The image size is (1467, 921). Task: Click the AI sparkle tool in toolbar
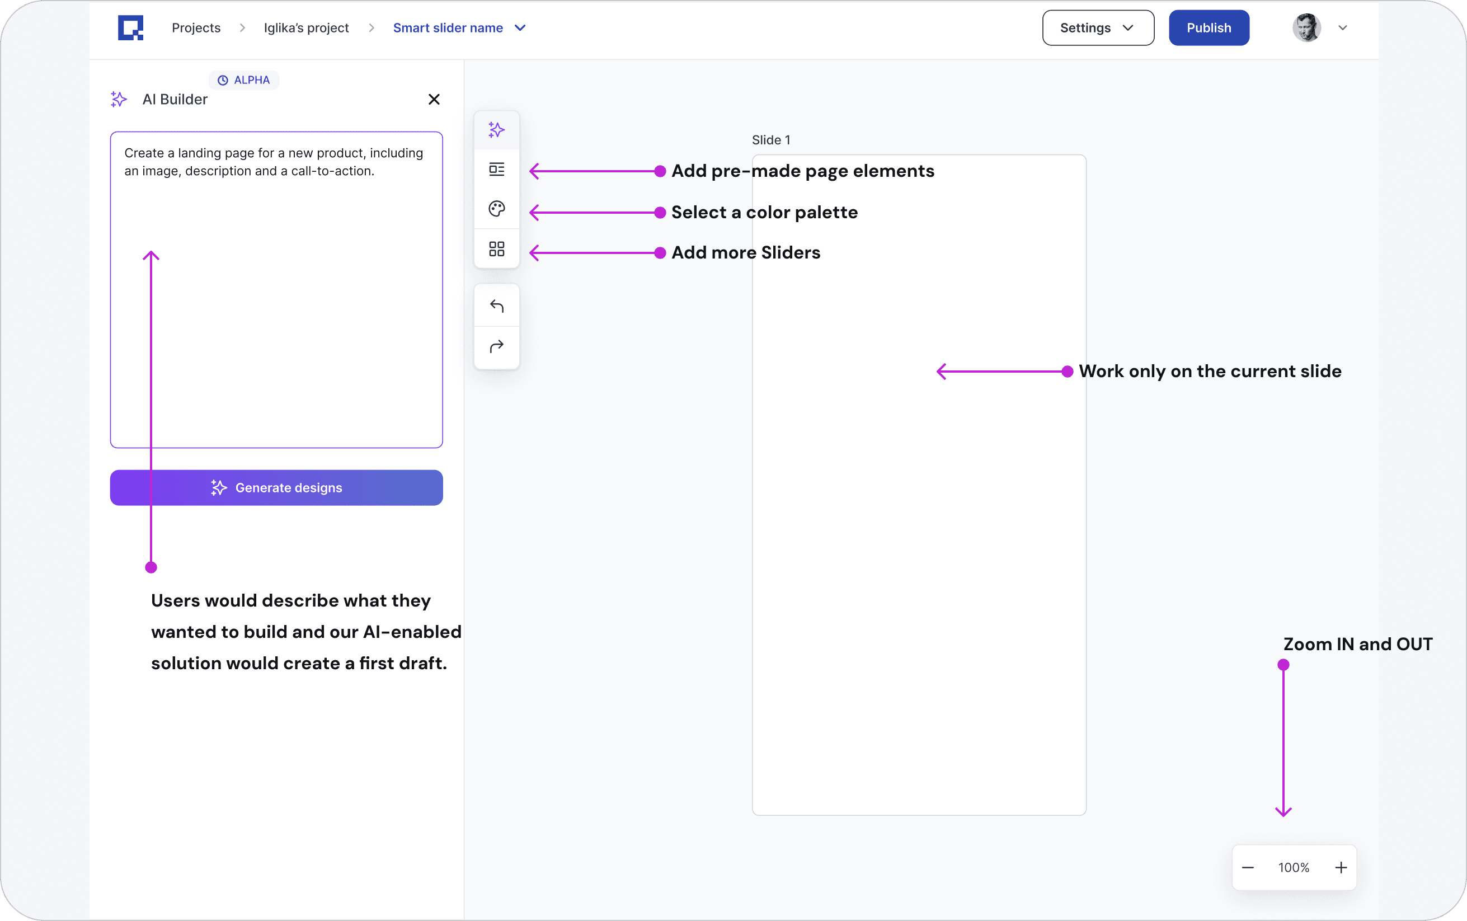click(496, 130)
